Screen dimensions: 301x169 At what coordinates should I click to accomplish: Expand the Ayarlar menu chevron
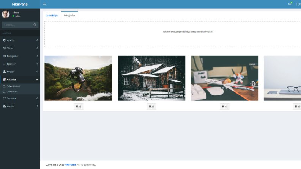point(37,40)
